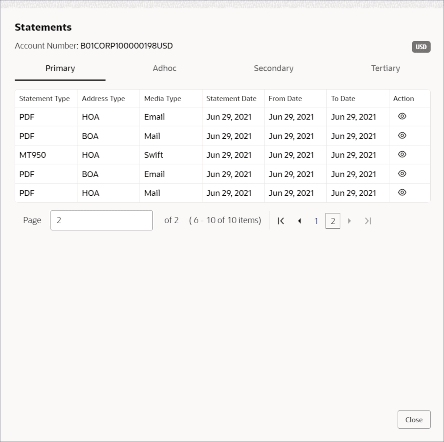Click the next page arrow
The height and width of the screenshot is (442, 444).
tap(349, 221)
